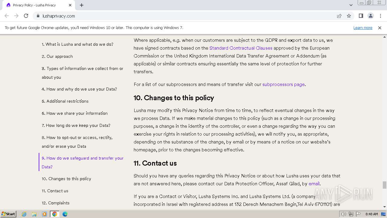
Task: Open the Learn more link
Action: pos(363,28)
